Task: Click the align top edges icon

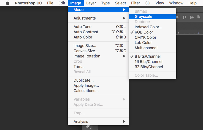Action: tap(185, 17)
